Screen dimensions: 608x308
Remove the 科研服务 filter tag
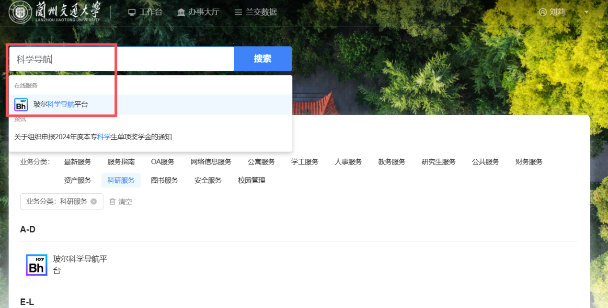click(94, 201)
